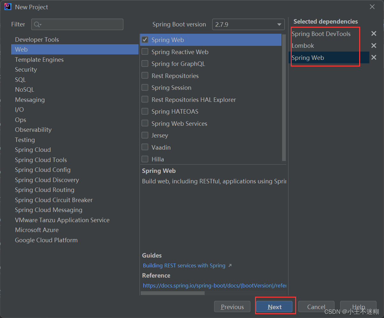384x318 pixels.
Task: Check Spring for GraphQL dependency
Action: pyautogui.click(x=145, y=64)
